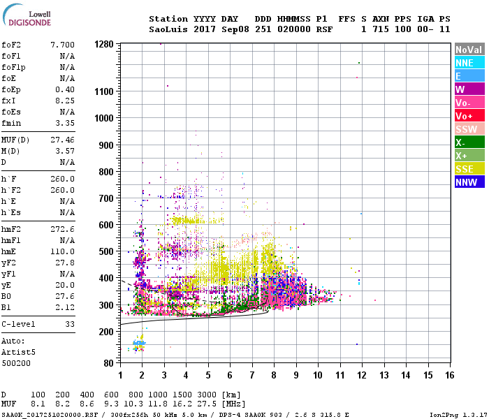Click the fxI value 8.25
489x419 pixels.
click(65, 101)
